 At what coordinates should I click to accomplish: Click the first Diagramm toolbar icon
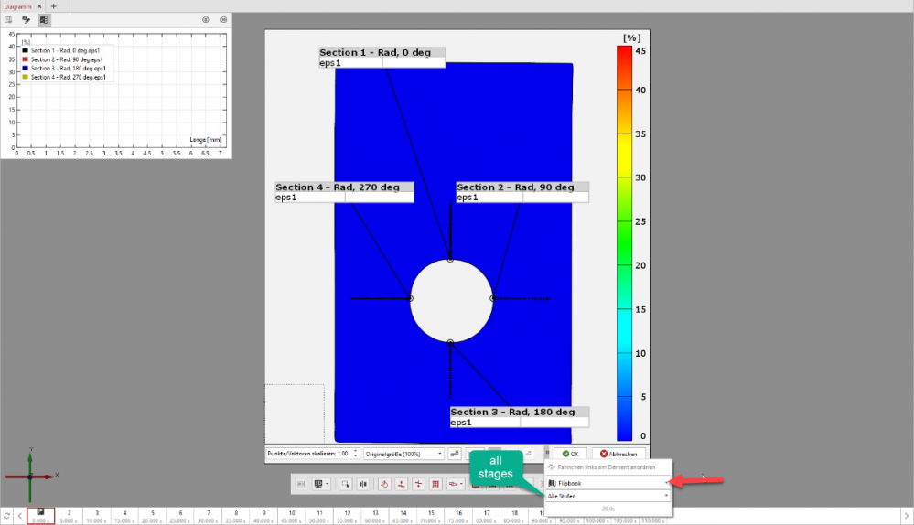(x=10, y=19)
